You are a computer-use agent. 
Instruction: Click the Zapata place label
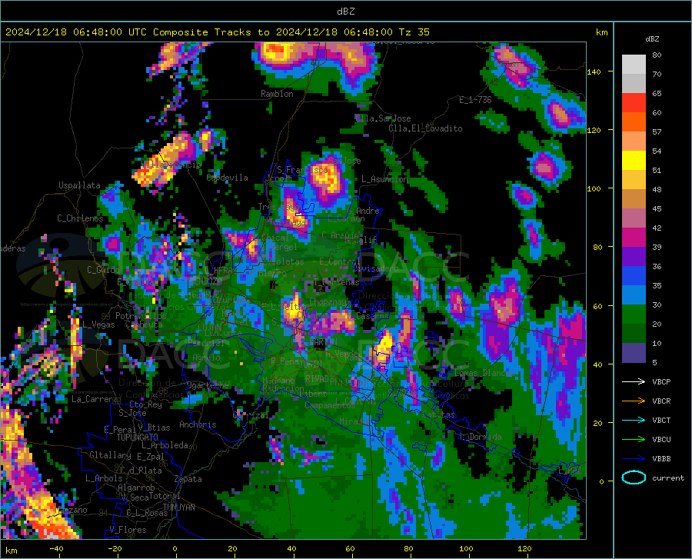pos(188,479)
